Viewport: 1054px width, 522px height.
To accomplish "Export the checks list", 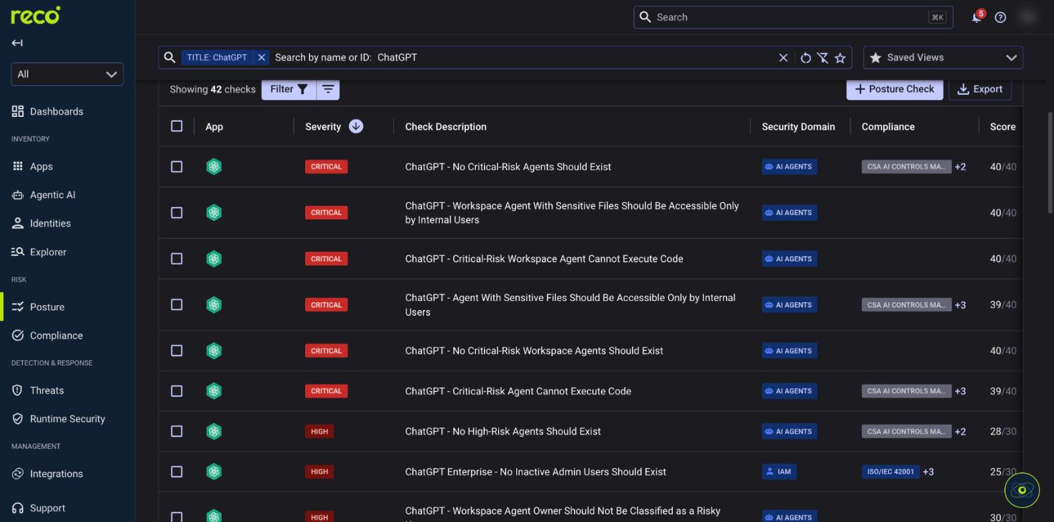I will pyautogui.click(x=980, y=89).
